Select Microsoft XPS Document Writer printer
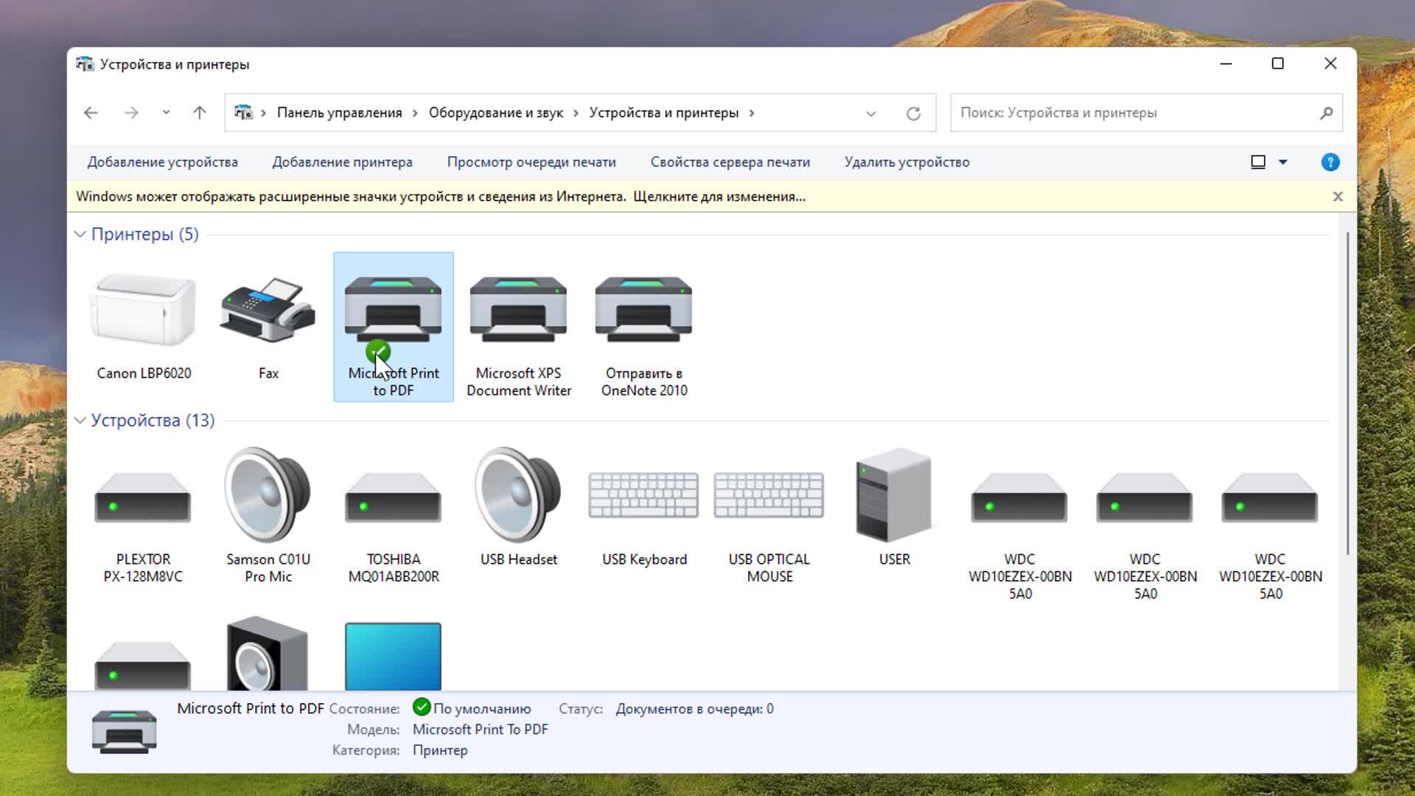This screenshot has width=1415, height=796. (518, 310)
